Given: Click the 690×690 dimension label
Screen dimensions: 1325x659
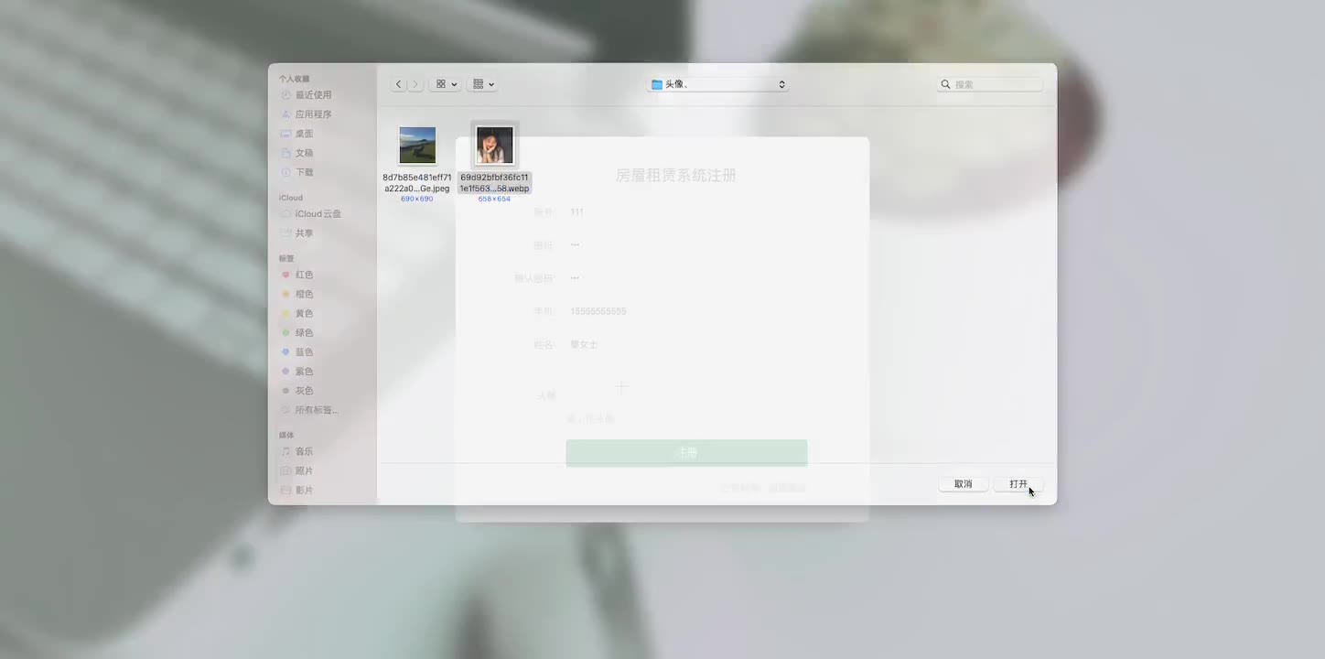Looking at the screenshot, I should point(417,199).
